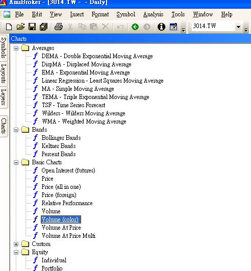251x271 pixels.
Task: Open the Notepad calendar icon
Action: coord(173,27)
